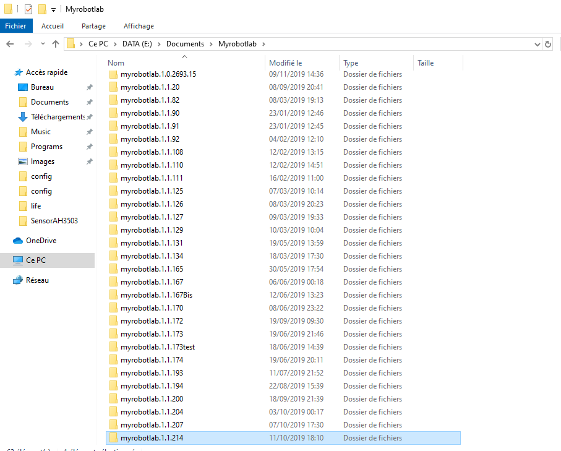The width and height of the screenshot is (561, 451).
Task: Select the myrobotlab.1.1.82 folder name
Action: pyautogui.click(x=150, y=100)
